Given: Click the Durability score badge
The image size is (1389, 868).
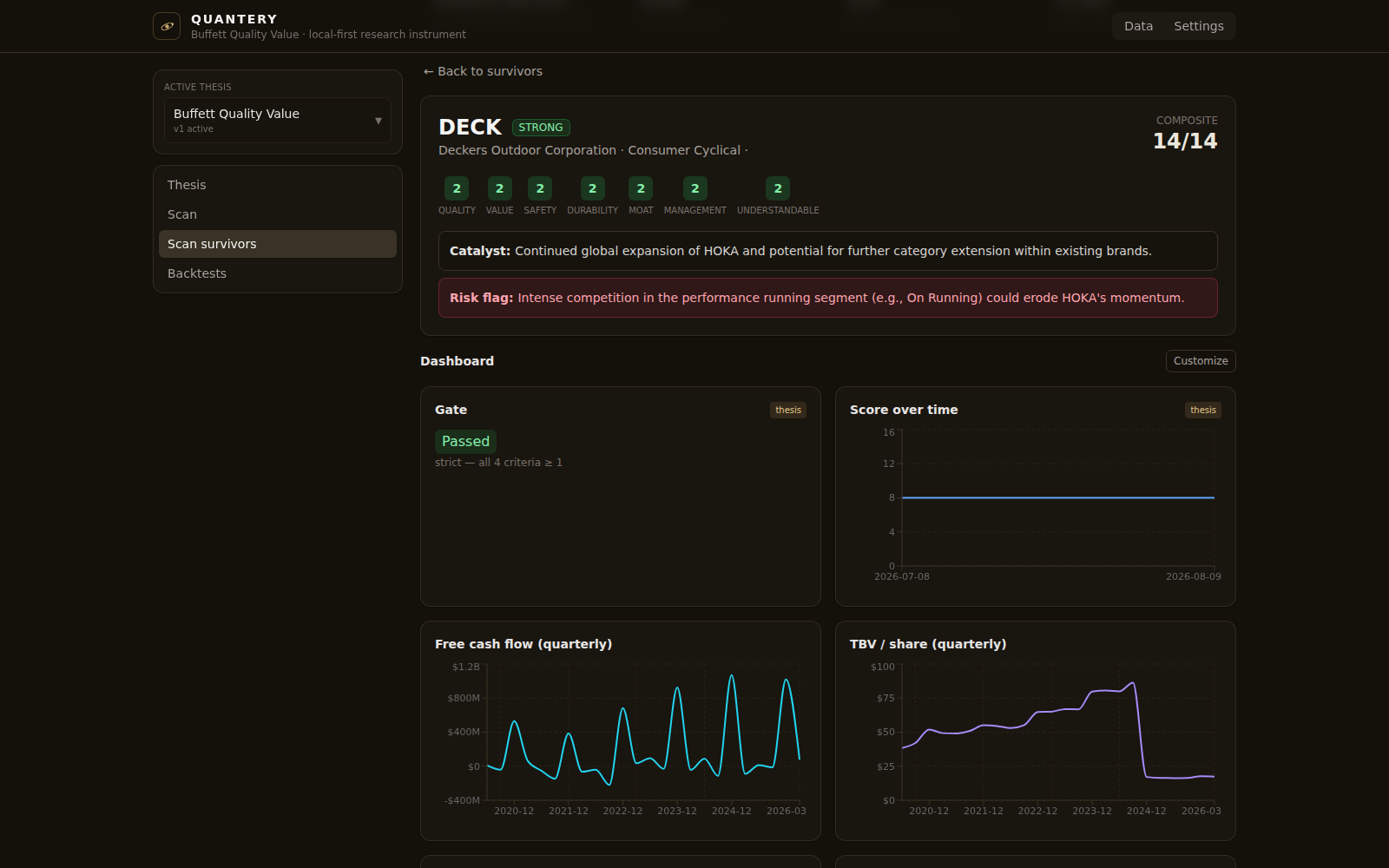Looking at the screenshot, I should tap(593, 188).
